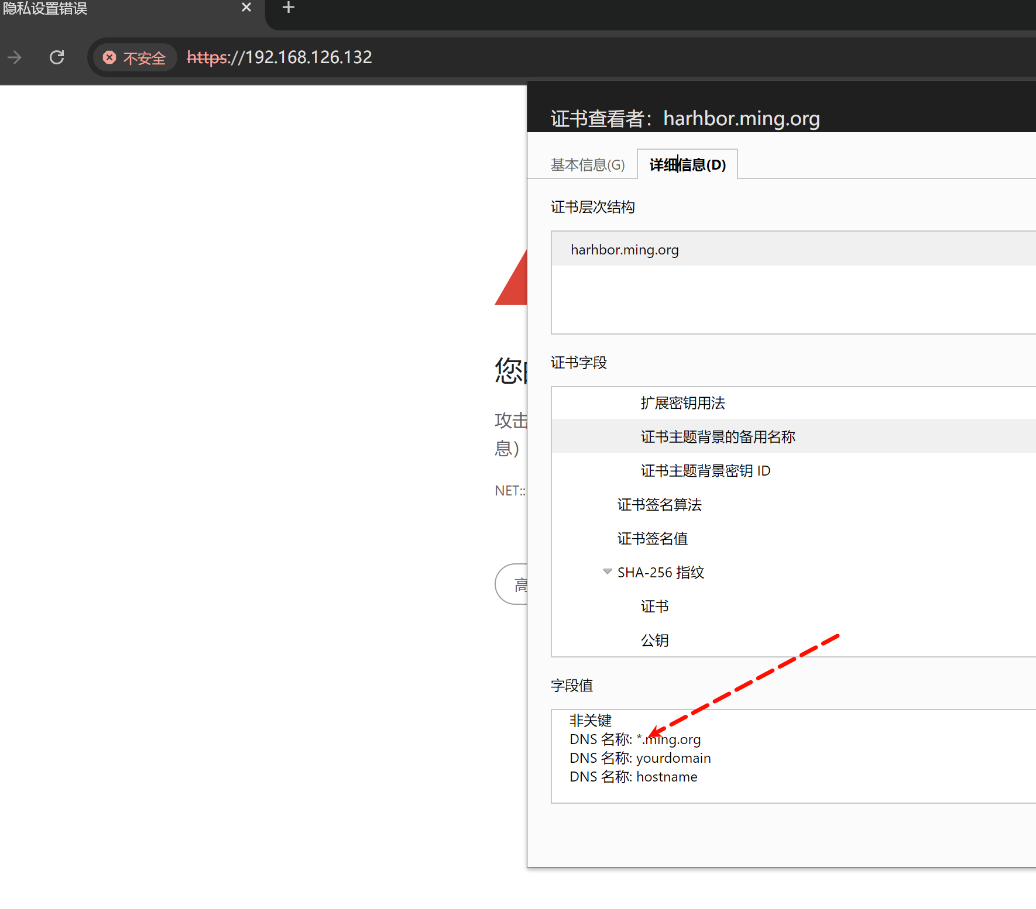Click the forward navigation arrow
This screenshot has height=909, width=1036.
pyautogui.click(x=15, y=57)
